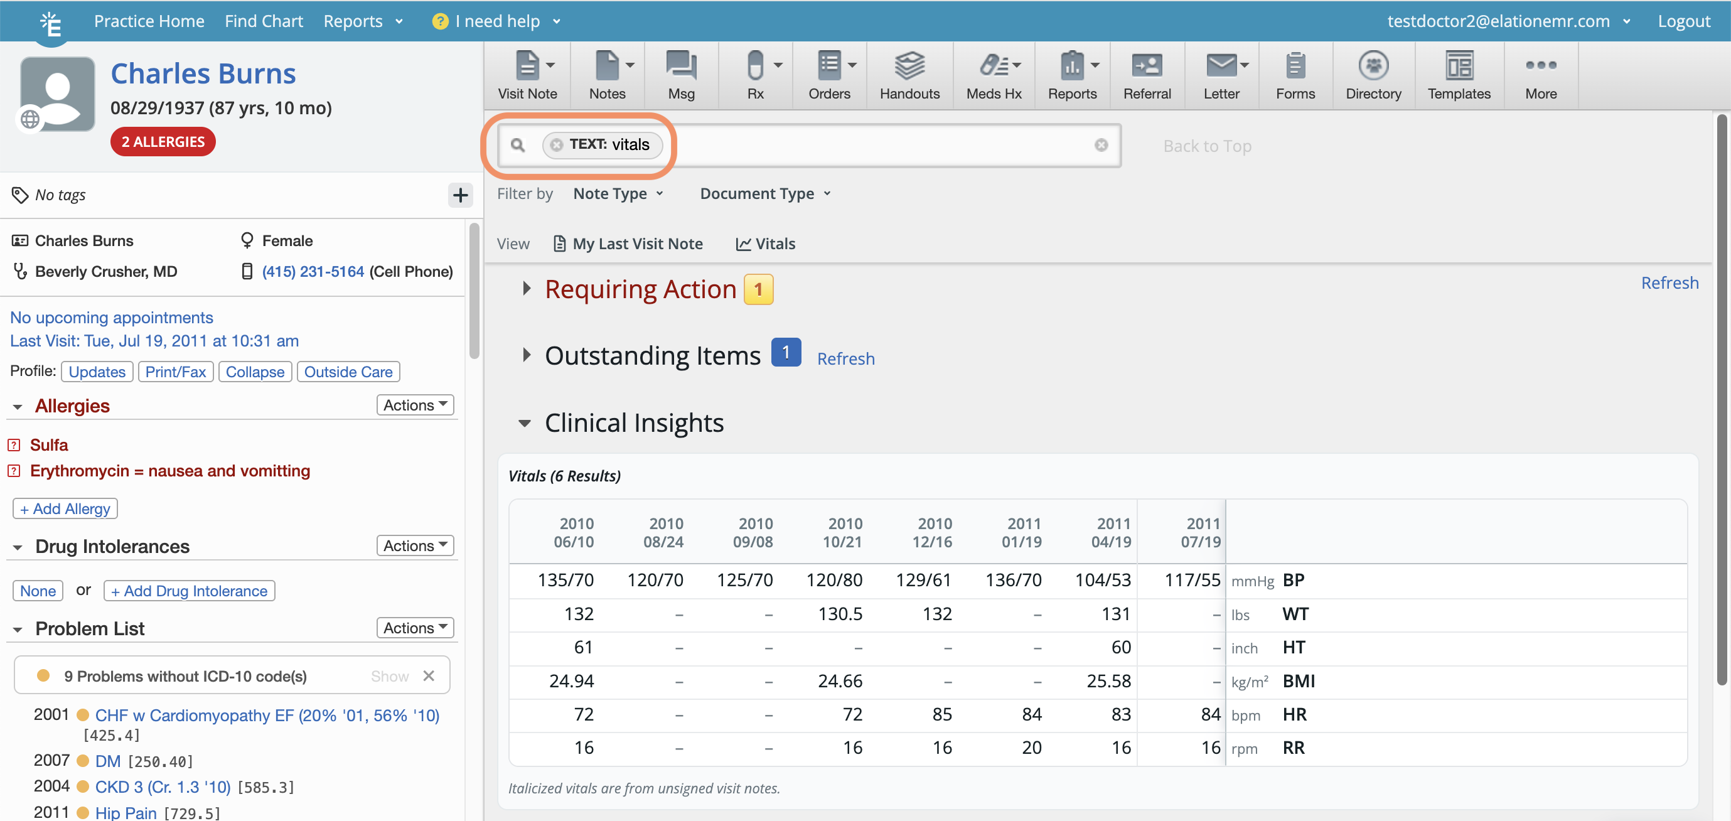Viewport: 1731px width, 821px height.
Task: Open Find Chart
Action: [x=264, y=21]
